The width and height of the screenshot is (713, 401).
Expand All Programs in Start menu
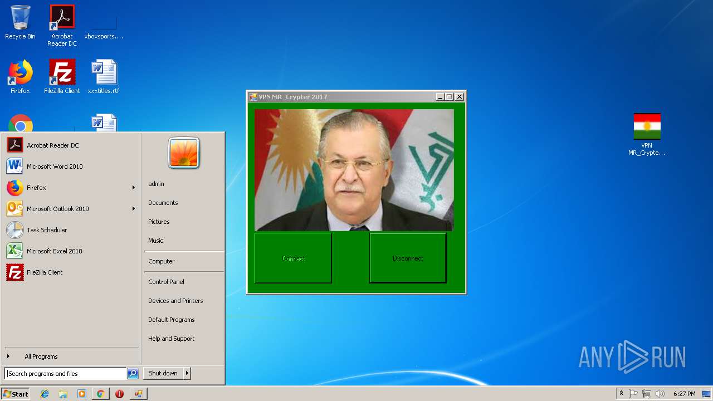[71, 356]
